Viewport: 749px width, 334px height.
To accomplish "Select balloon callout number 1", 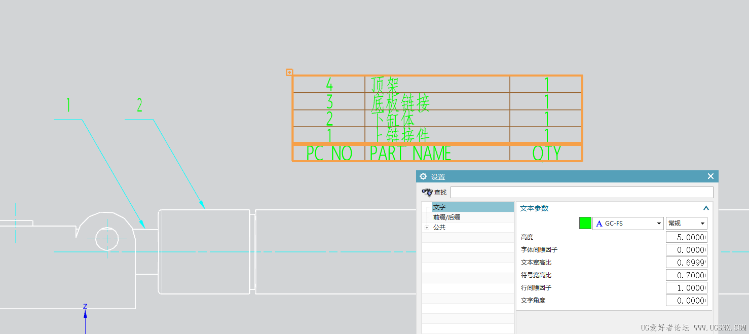I will tap(68, 105).
